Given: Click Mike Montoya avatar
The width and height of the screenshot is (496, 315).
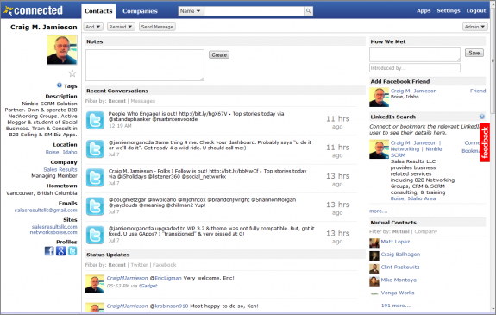Looking at the screenshot, I should 374,281.
